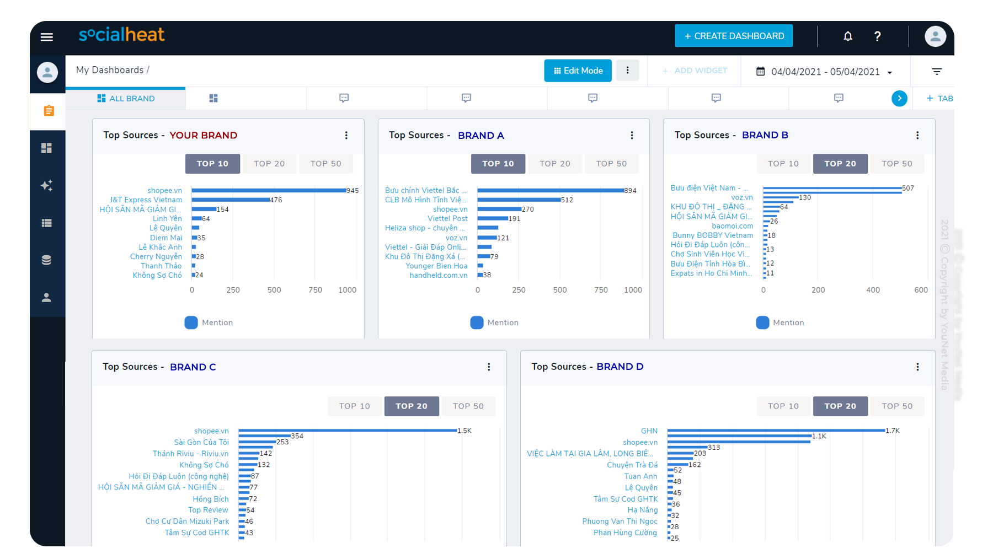Open dashboard more options beside Edit Mode

[x=627, y=71]
